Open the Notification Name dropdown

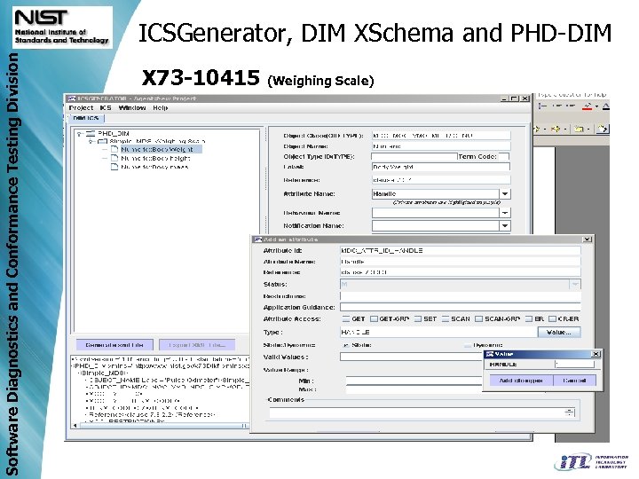pos(505,225)
